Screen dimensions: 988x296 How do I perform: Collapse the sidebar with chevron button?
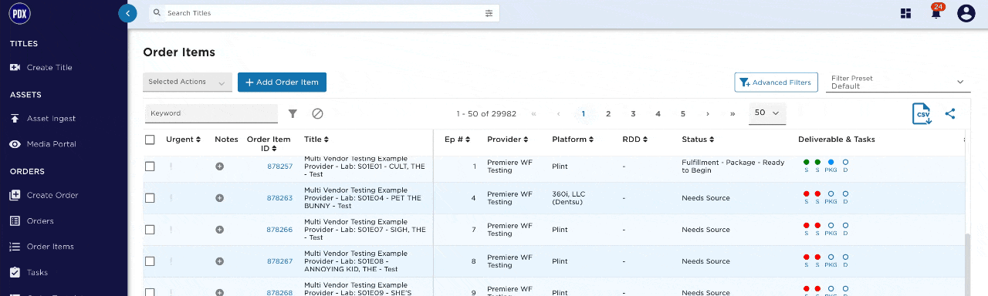pos(127,13)
